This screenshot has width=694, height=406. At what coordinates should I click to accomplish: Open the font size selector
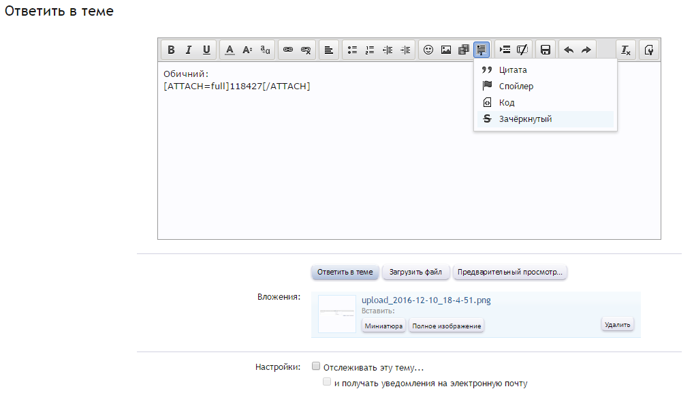(247, 50)
